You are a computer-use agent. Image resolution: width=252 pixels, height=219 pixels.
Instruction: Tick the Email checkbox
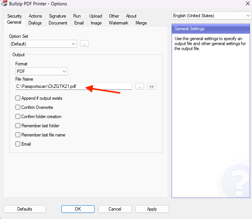[18, 144]
